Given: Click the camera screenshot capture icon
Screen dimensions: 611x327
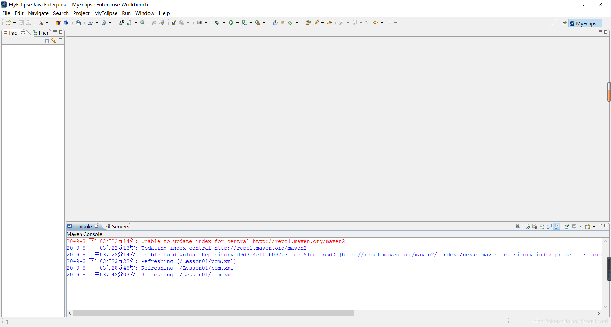Looking at the screenshot, I should [x=200, y=23].
